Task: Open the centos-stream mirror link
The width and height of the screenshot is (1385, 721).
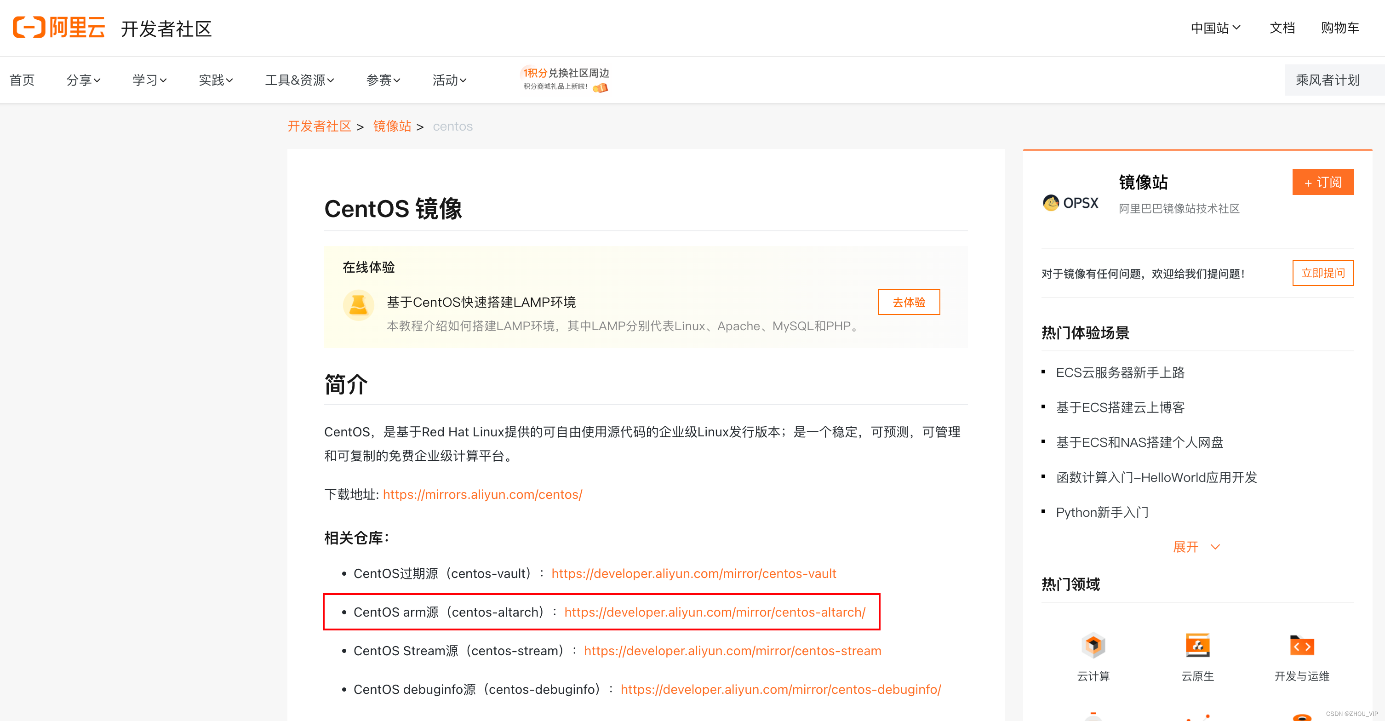Action: pyautogui.click(x=733, y=651)
